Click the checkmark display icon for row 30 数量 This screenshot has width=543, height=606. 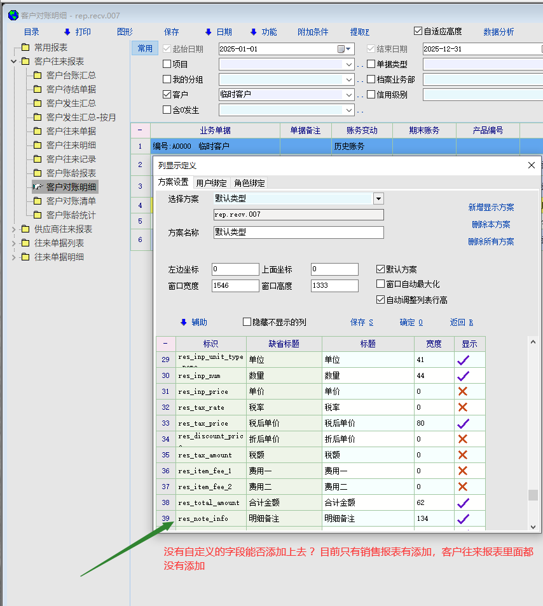point(463,375)
